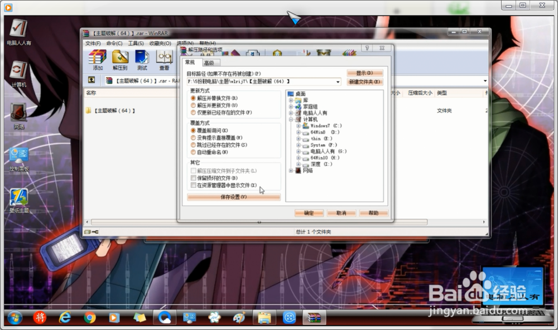Click the question mark help icon in dialog title

tap(367, 47)
